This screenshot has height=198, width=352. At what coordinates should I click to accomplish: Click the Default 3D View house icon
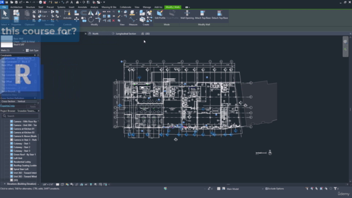coord(77,2)
